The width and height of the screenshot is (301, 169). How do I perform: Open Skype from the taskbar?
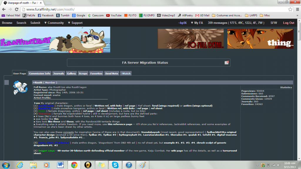tap(115, 165)
